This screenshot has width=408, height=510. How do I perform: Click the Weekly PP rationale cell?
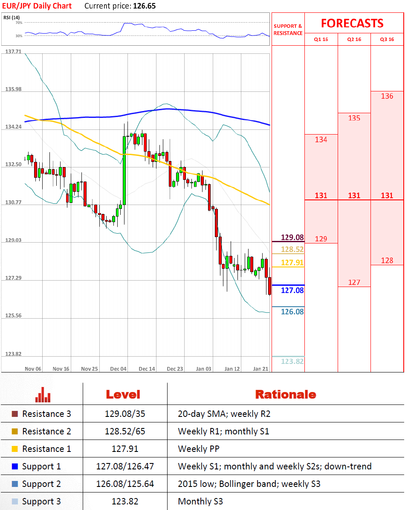tap(199, 449)
